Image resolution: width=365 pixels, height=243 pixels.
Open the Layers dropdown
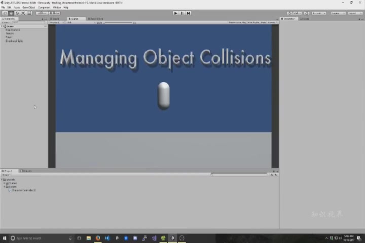338,13
